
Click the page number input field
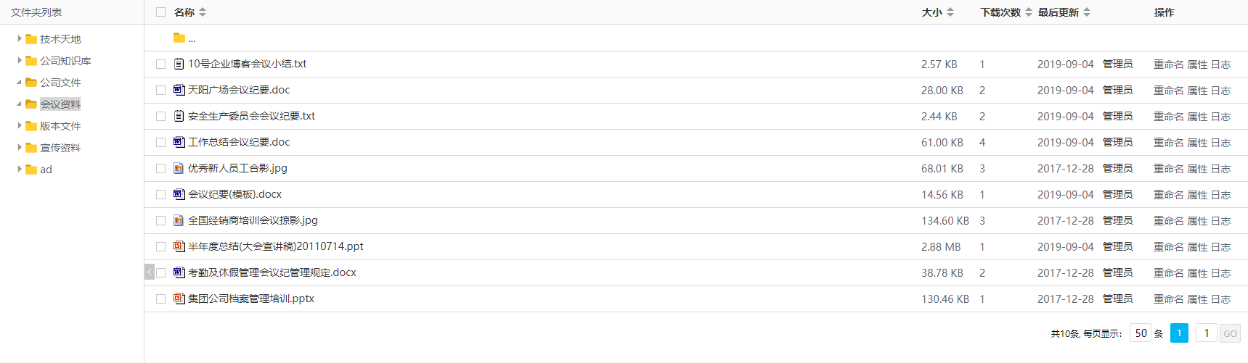1207,333
